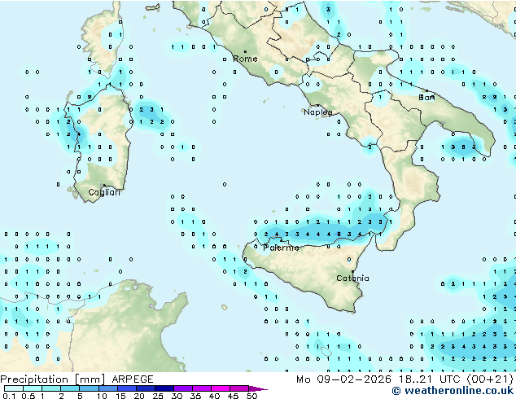The width and height of the screenshot is (516, 399).
Task: Click the '25' legend value
Action: pyautogui.click(x=158, y=396)
